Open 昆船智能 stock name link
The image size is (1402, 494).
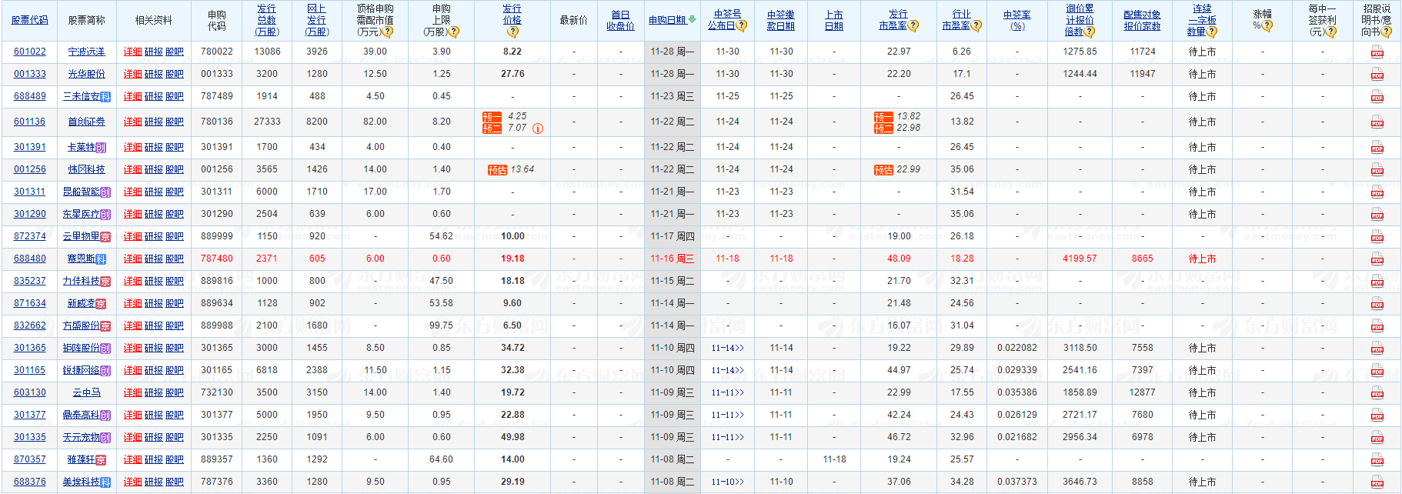click(82, 192)
